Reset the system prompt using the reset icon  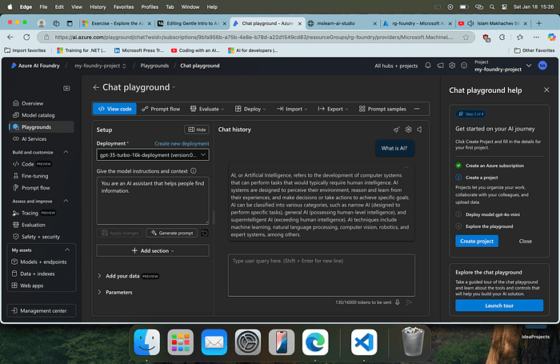[205, 233]
